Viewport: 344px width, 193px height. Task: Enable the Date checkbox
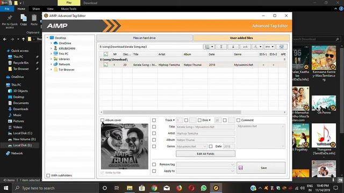(211, 146)
